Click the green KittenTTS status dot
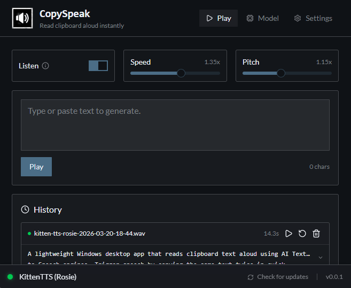The image size is (351, 288). 10,277
